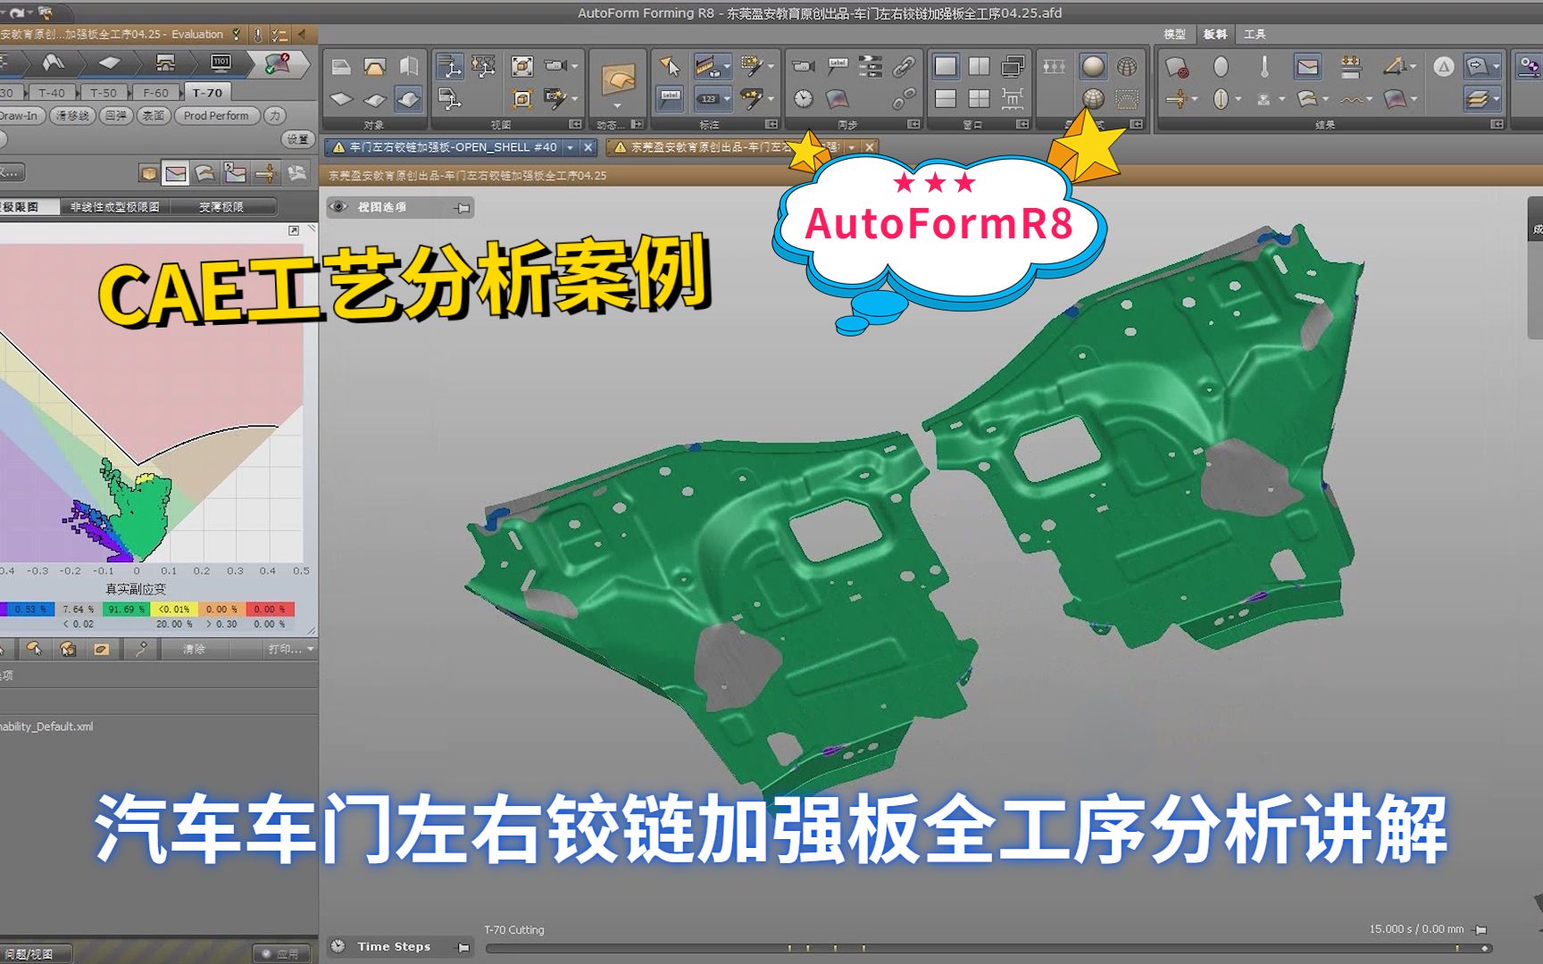
Task: Click the thermometer icon in Evaluation header
Action: click(x=257, y=35)
